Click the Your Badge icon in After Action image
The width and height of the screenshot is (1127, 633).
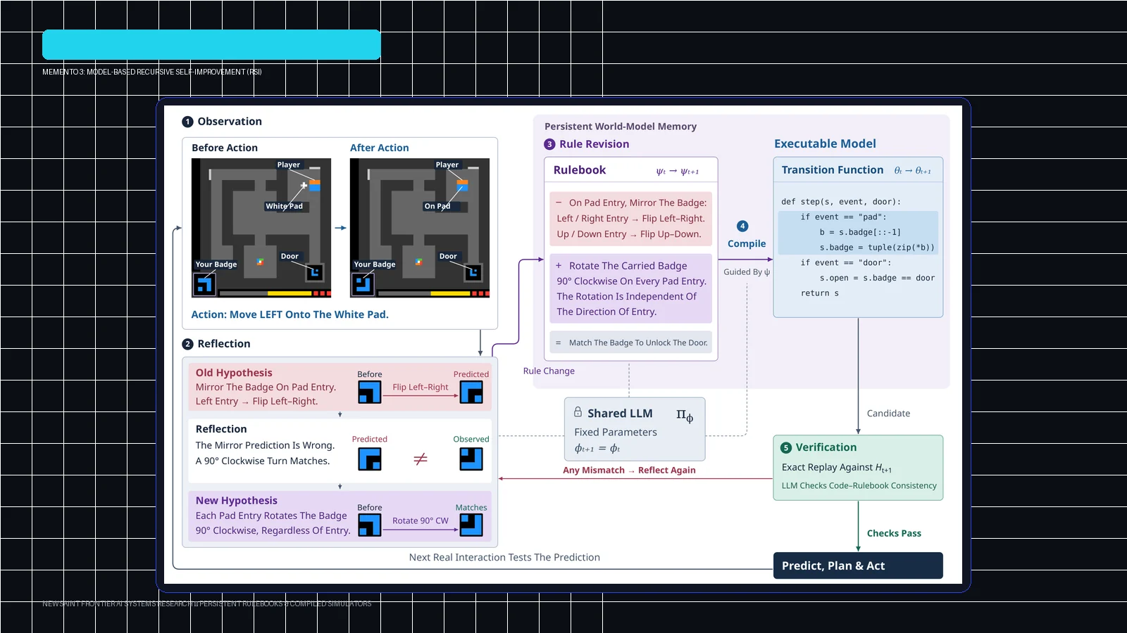pyautogui.click(x=363, y=284)
